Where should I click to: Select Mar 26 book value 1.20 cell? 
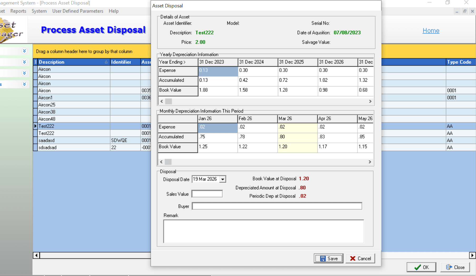pos(297,148)
